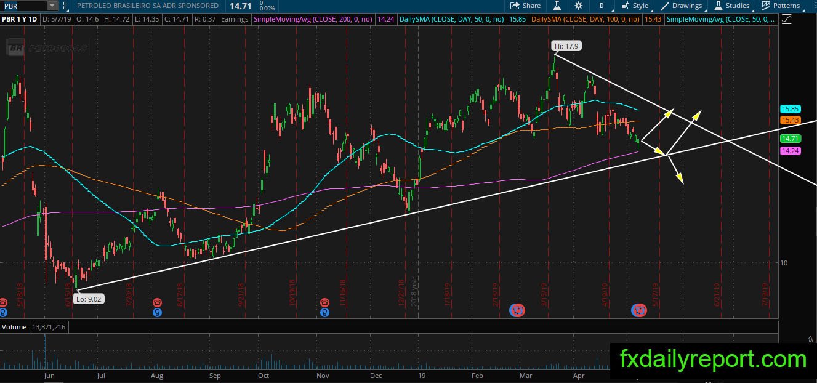Click the Earnings label in the chart header
817x383 pixels.
click(x=234, y=20)
